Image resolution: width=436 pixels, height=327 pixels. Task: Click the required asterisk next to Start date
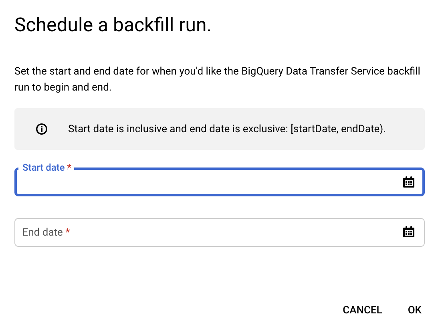pyautogui.click(x=69, y=168)
